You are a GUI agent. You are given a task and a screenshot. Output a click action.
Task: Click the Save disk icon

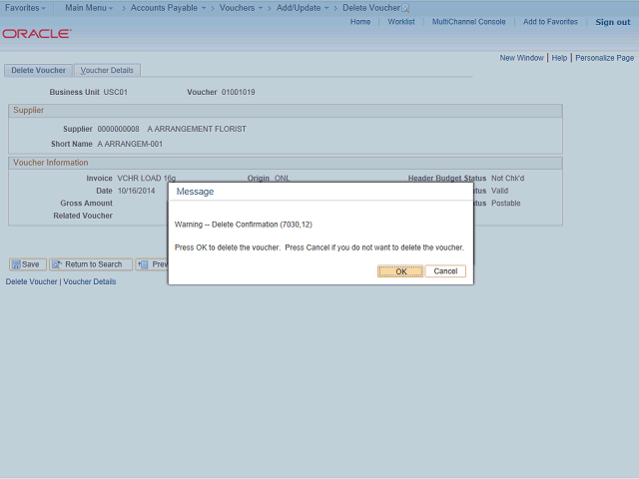pos(16,264)
